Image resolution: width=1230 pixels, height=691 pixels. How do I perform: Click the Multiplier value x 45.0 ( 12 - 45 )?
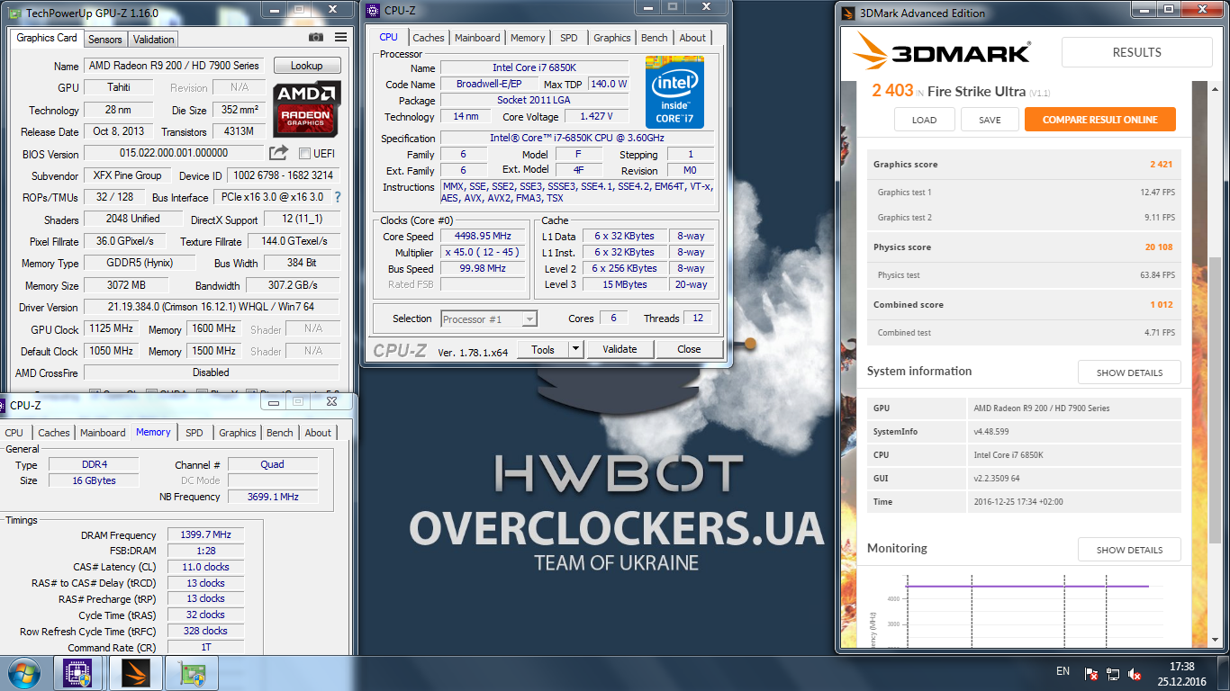click(x=483, y=253)
